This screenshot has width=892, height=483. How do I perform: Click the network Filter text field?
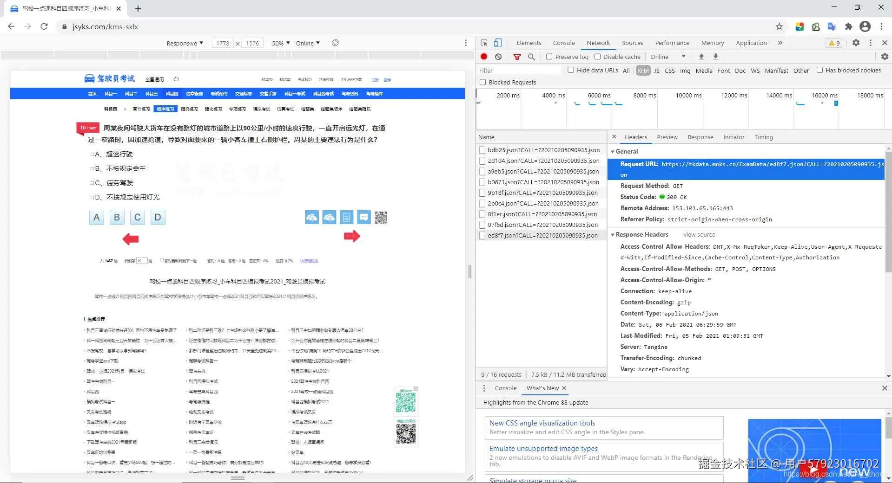click(x=519, y=71)
